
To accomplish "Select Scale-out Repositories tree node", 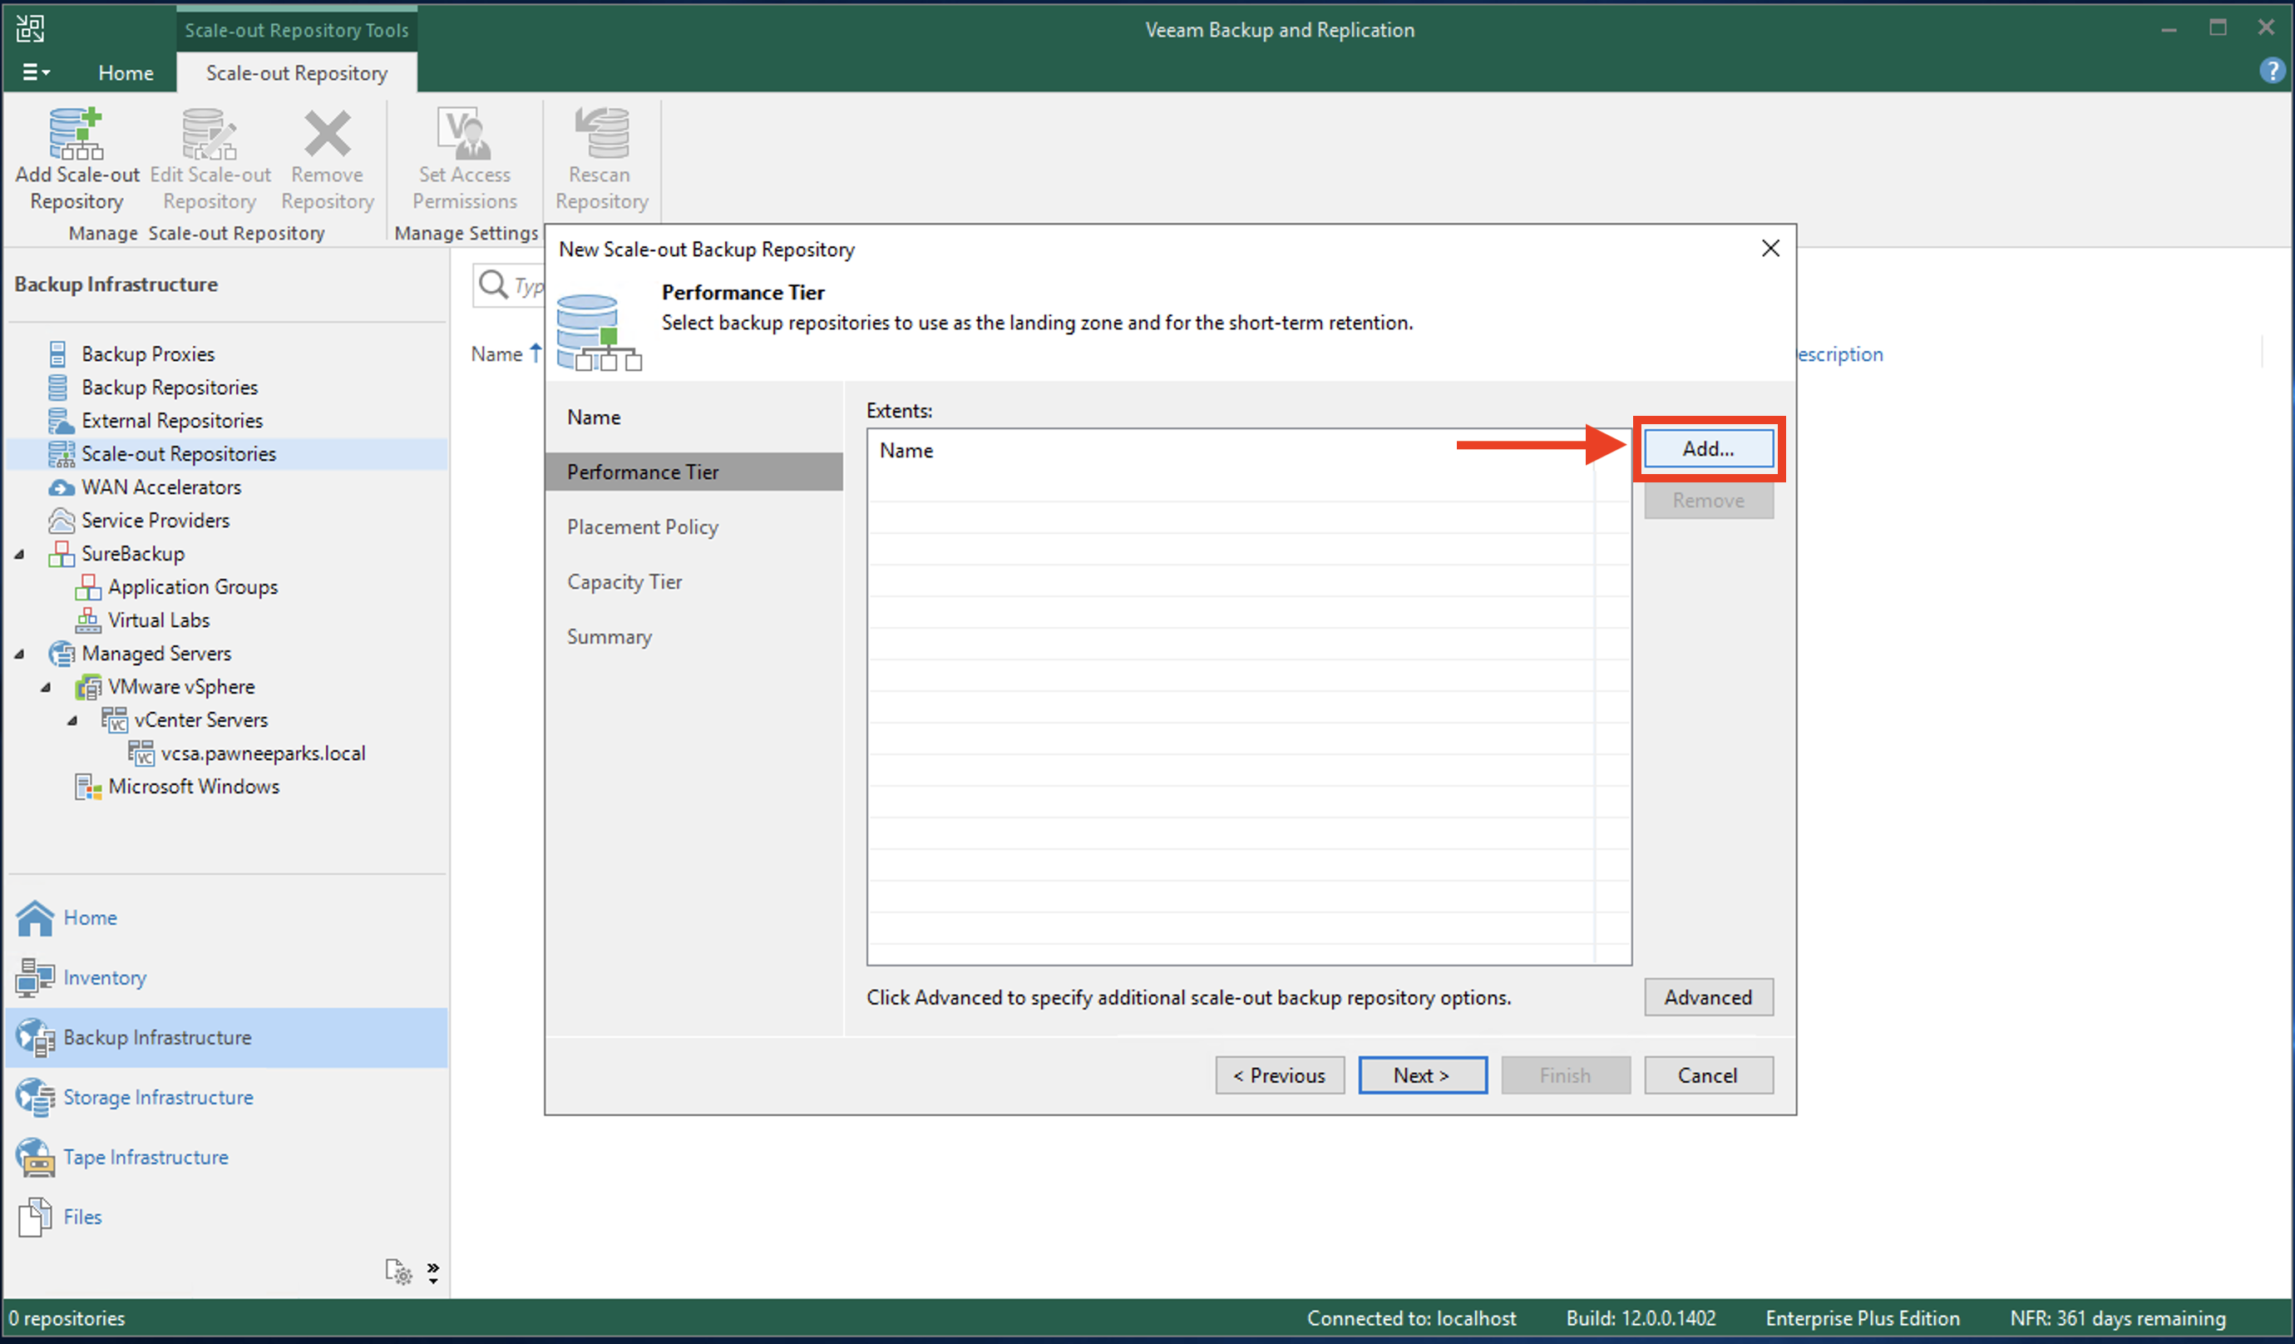I will (179, 454).
